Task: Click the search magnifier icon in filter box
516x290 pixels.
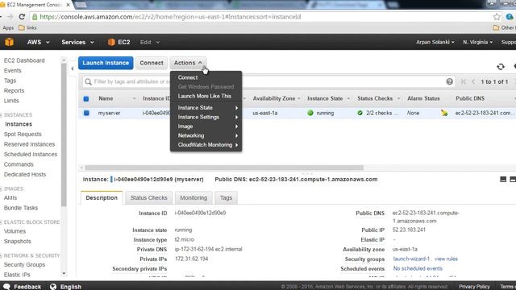Action: click(x=88, y=81)
